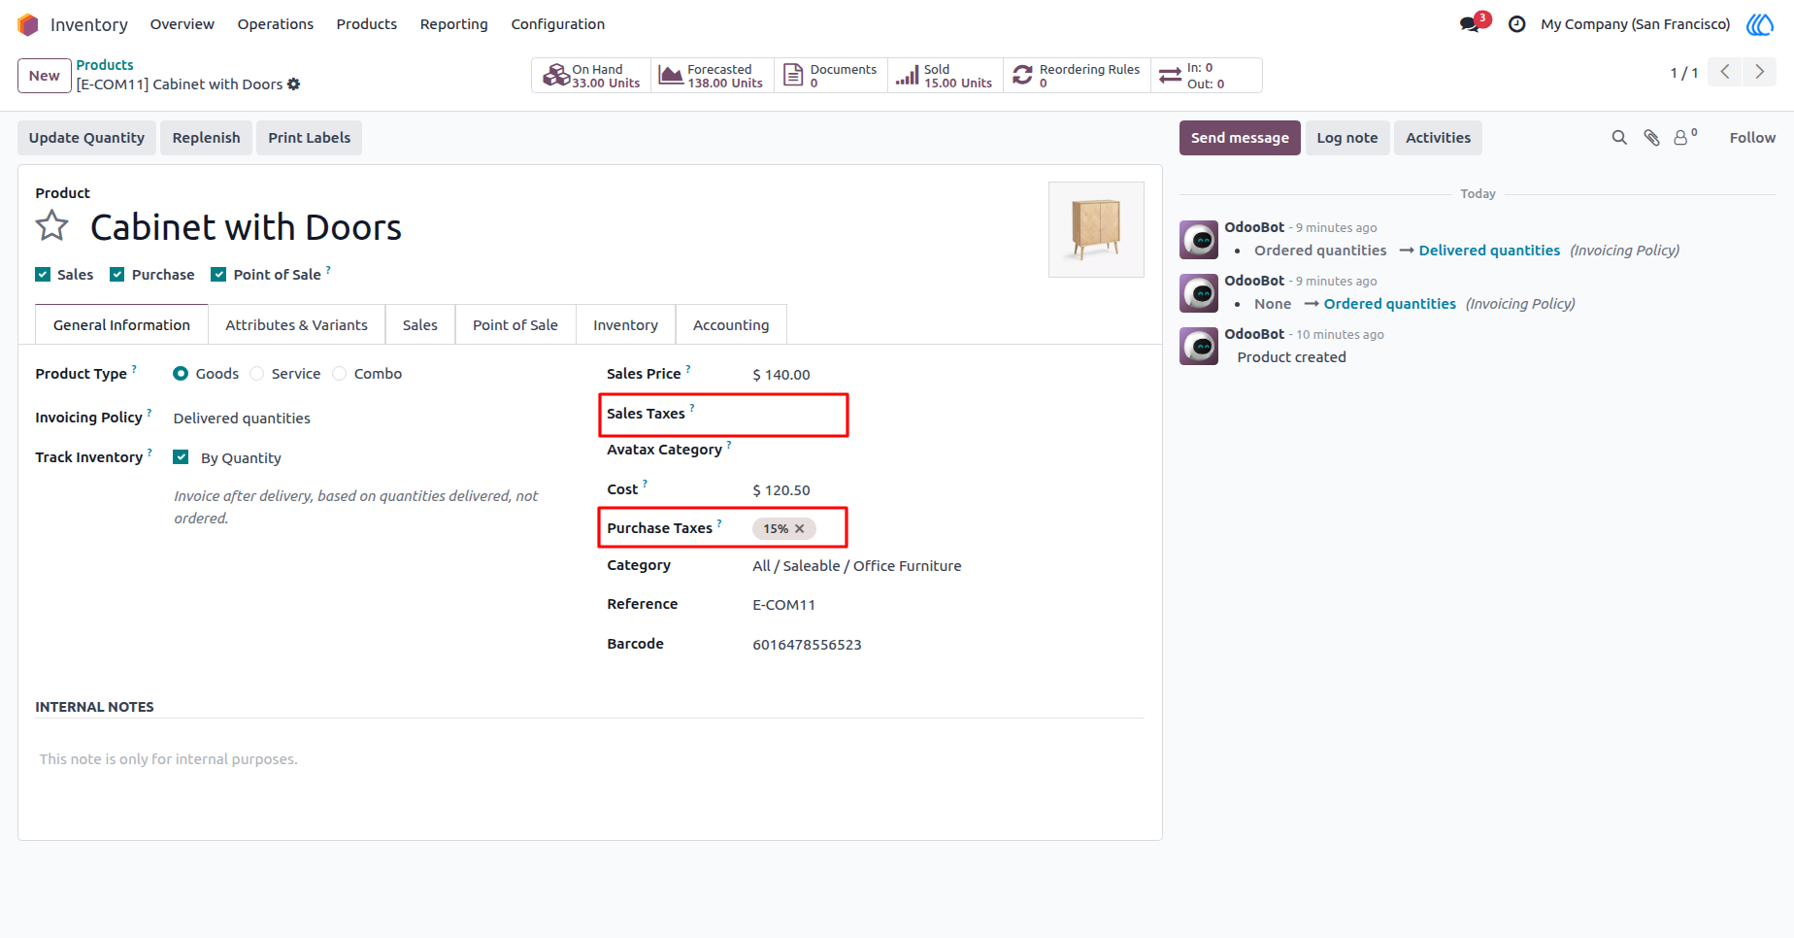This screenshot has width=1794, height=938.
Task: Click the Replenish button
Action: pos(206,138)
